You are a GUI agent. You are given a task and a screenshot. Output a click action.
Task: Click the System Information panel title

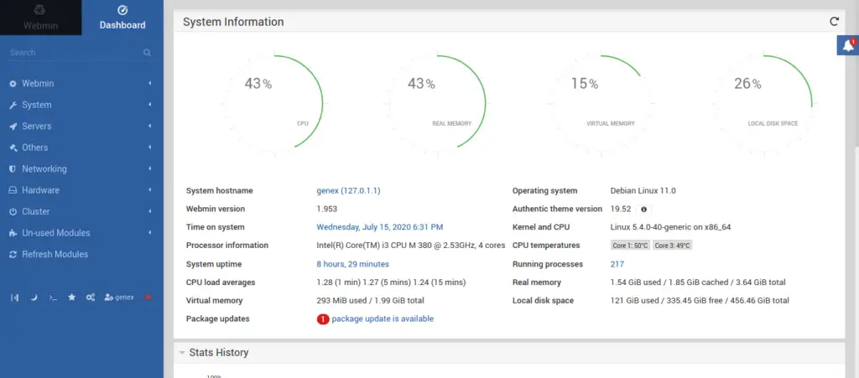pyautogui.click(x=233, y=22)
